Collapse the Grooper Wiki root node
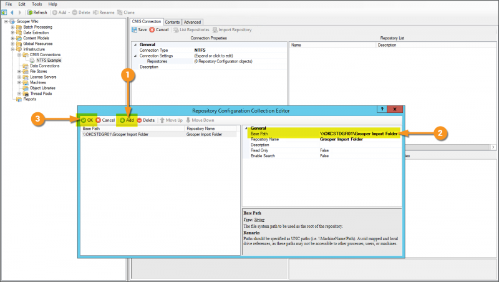This screenshot has height=282, width=499. point(6,21)
